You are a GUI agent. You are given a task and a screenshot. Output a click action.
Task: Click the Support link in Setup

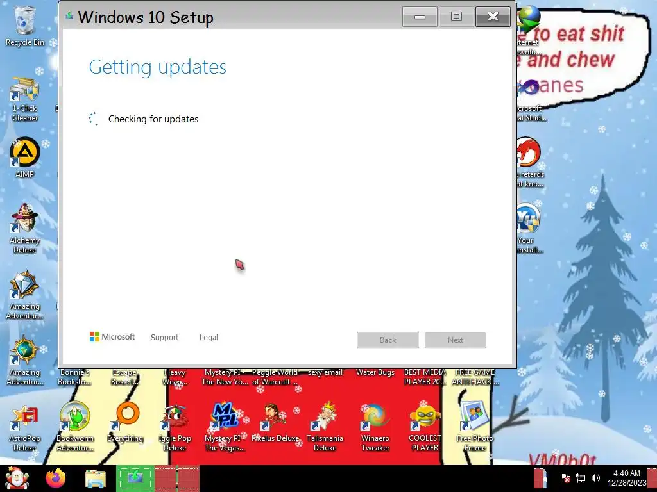[x=165, y=337]
